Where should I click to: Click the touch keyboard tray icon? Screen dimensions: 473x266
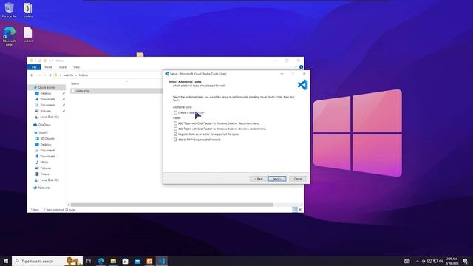[x=406, y=261]
